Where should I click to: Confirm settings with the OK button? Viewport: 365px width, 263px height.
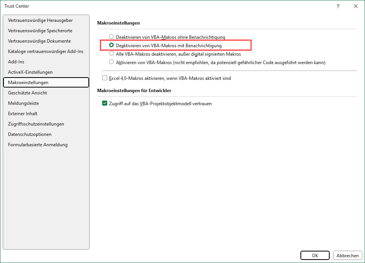(x=315, y=255)
